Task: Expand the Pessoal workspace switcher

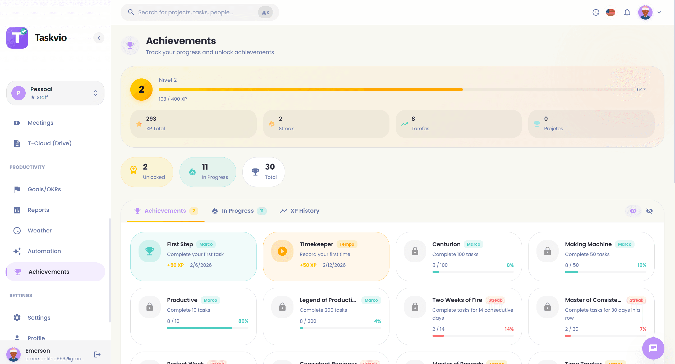Action: (x=95, y=93)
